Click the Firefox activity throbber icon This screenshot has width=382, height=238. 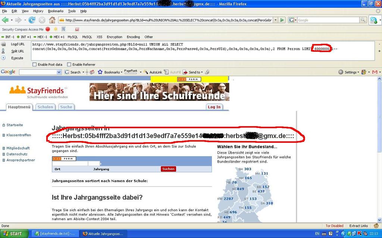[x=378, y=11]
